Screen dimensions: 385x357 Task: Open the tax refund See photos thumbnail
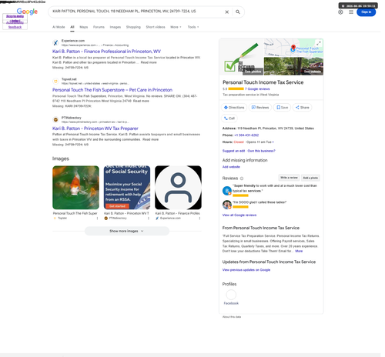[x=241, y=57]
